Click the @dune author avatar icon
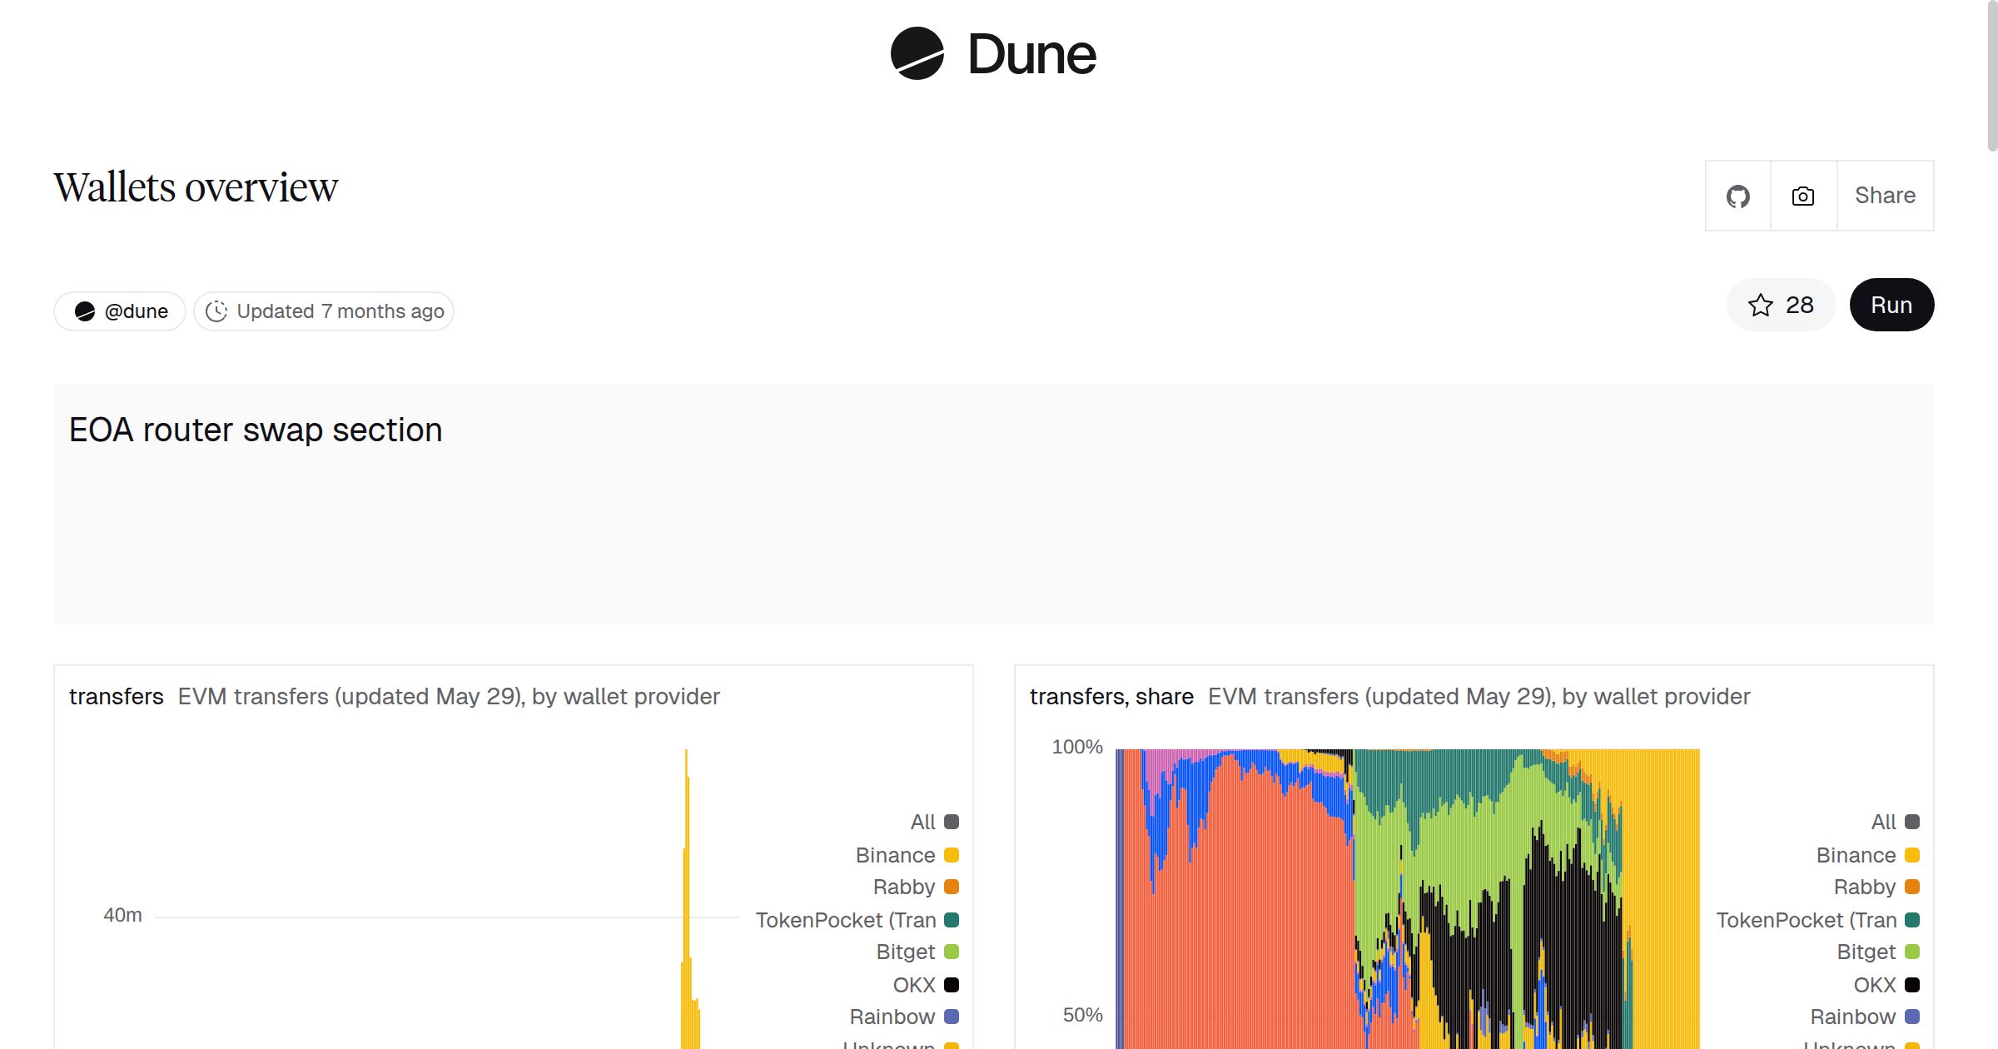The width and height of the screenshot is (1998, 1049). pos(85,311)
